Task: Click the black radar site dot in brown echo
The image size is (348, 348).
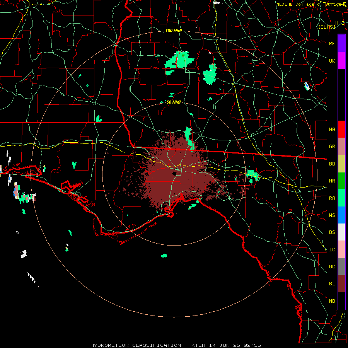Action: pyautogui.click(x=174, y=174)
